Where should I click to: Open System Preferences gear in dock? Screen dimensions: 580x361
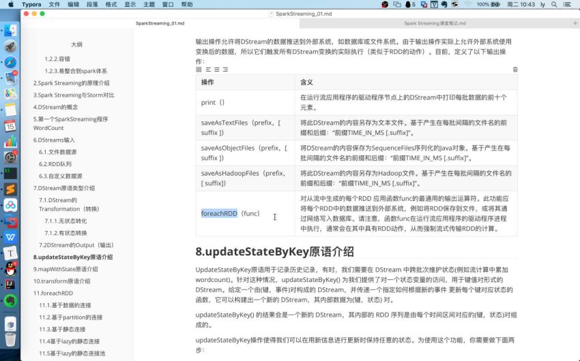point(10,157)
